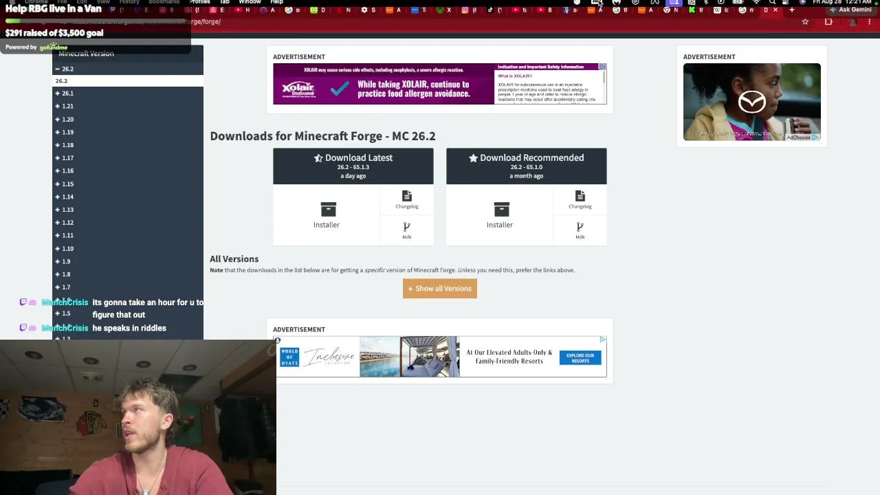The image size is (880, 495).
Task: Click the AdChoices icon on the Hyatt ad
Action: pyautogui.click(x=602, y=340)
